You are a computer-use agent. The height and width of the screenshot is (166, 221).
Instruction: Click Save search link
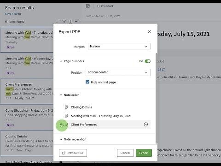pos(13,14)
